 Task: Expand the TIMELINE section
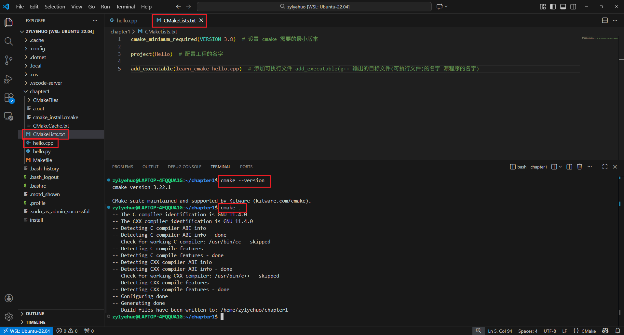[61, 322]
